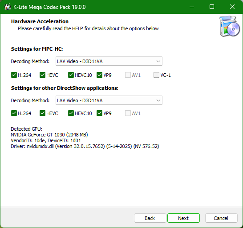
Task: Open the MPC-HC Decoding Method dropdown
Action: tap(109, 61)
